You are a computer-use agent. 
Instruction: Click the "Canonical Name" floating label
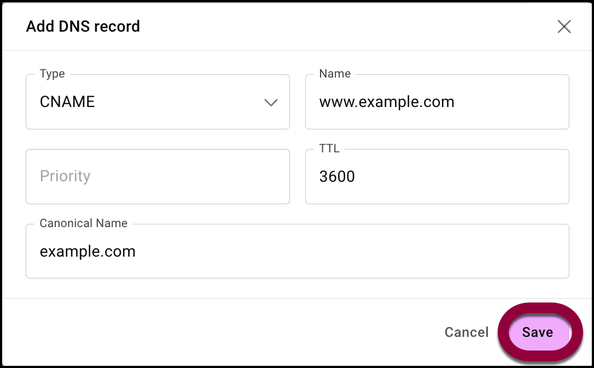(x=84, y=223)
